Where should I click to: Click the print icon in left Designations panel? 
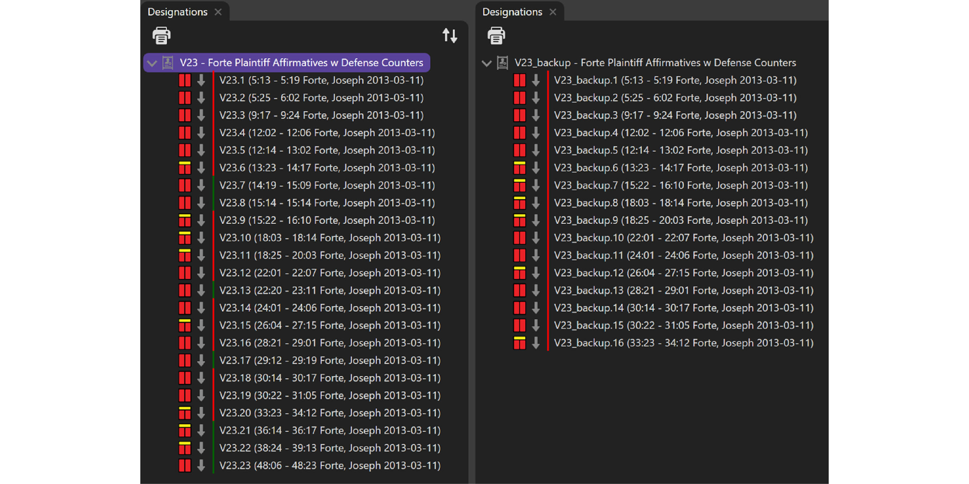pyautogui.click(x=161, y=36)
